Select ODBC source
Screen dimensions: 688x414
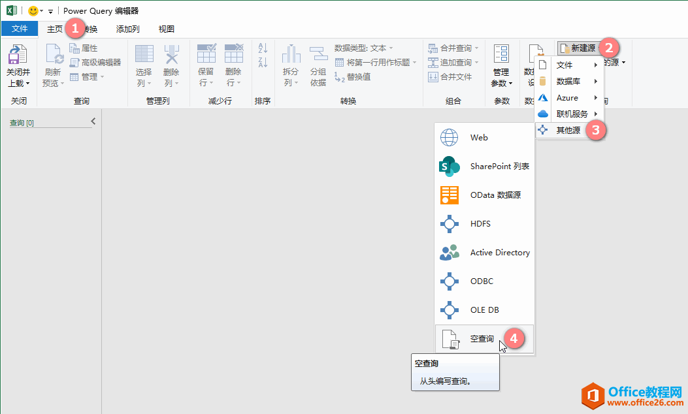click(x=484, y=281)
